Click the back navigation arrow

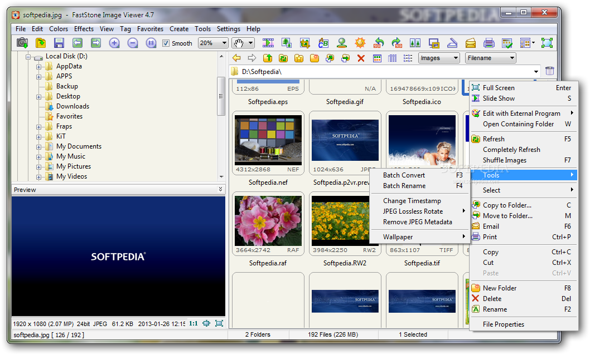[x=236, y=57]
